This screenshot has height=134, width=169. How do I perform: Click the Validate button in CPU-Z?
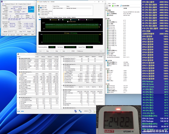click(26, 34)
